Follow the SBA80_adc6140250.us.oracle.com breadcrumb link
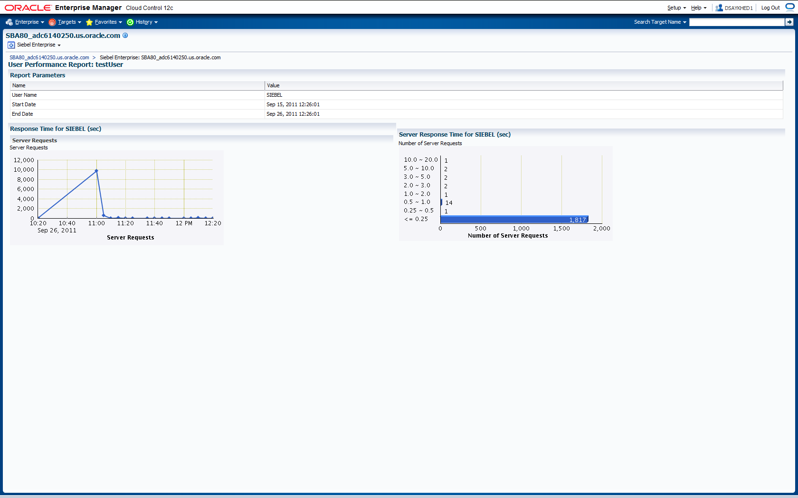The image size is (798, 498). click(x=49, y=57)
